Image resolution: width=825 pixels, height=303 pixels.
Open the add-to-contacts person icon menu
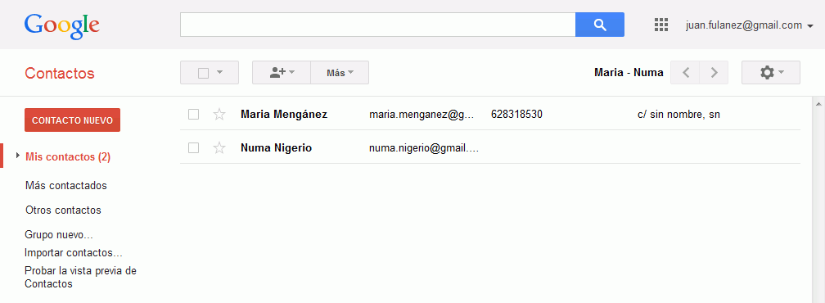point(282,73)
